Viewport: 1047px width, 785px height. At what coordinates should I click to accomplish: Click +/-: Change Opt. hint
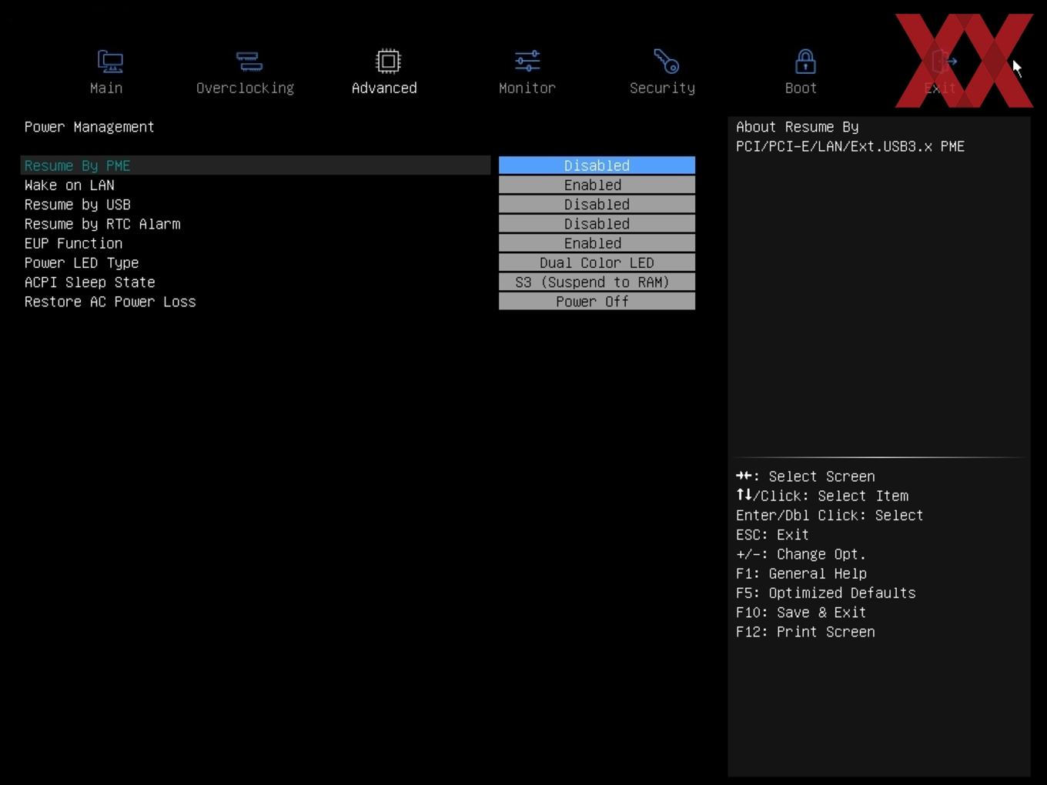click(801, 554)
